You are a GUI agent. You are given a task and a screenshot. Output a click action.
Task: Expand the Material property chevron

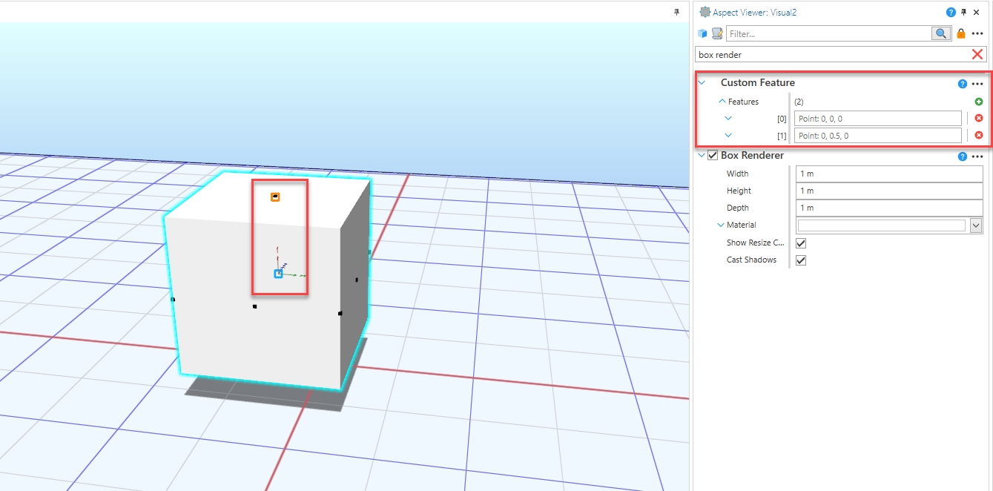[720, 225]
